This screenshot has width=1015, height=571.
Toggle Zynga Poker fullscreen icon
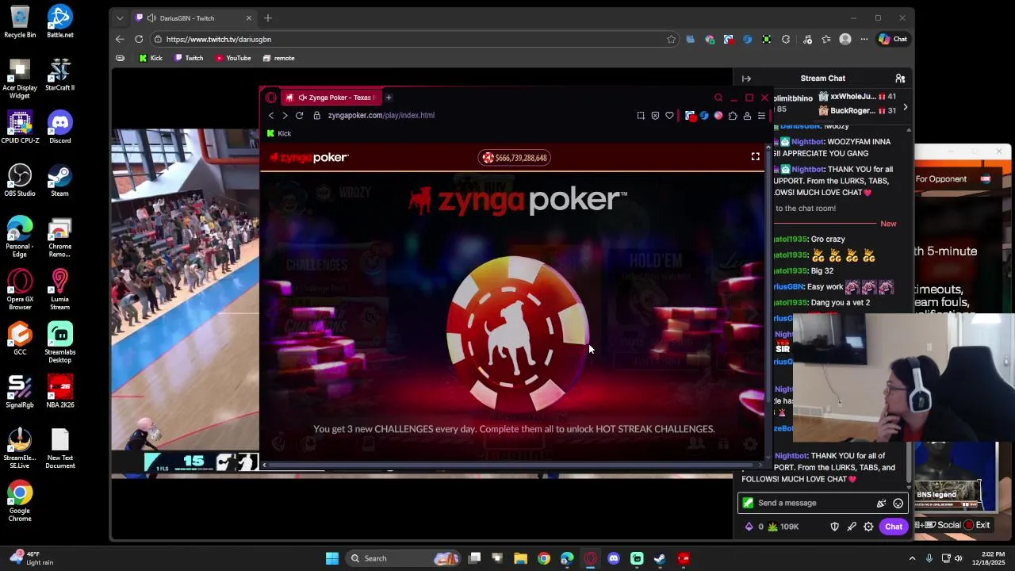tap(755, 157)
